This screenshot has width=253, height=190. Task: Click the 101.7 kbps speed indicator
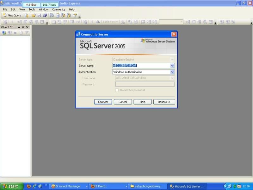pyautogui.click(x=49, y=5)
